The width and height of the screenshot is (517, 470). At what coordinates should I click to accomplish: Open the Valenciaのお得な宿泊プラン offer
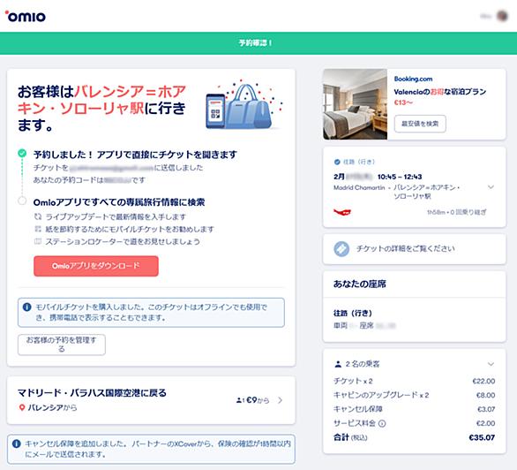tap(440, 91)
